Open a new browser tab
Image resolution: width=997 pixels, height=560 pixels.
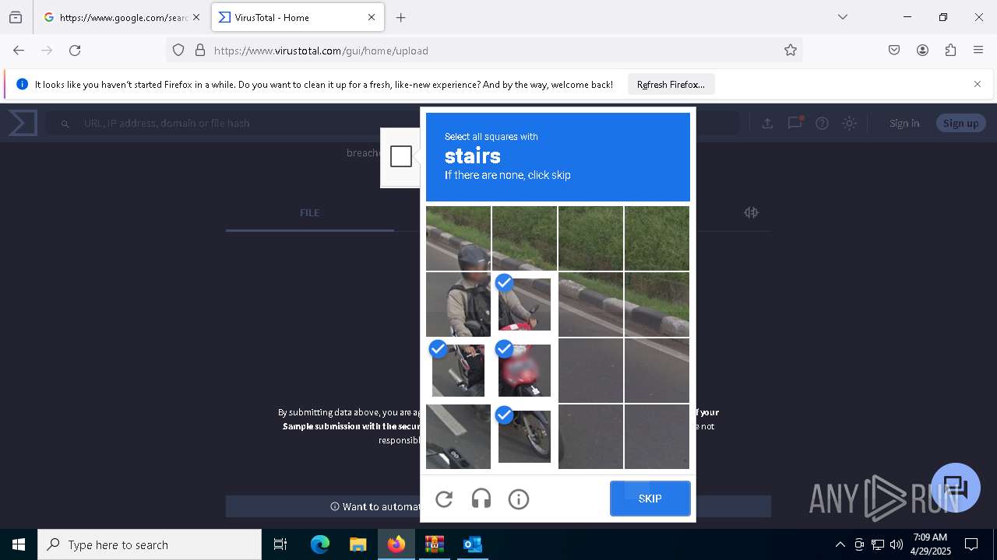click(400, 17)
